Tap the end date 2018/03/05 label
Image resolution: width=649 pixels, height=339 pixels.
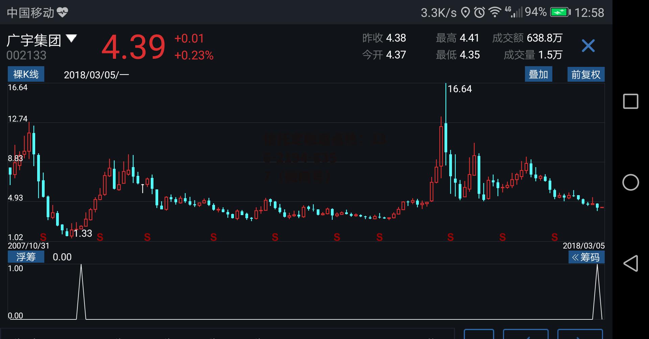[x=584, y=246]
